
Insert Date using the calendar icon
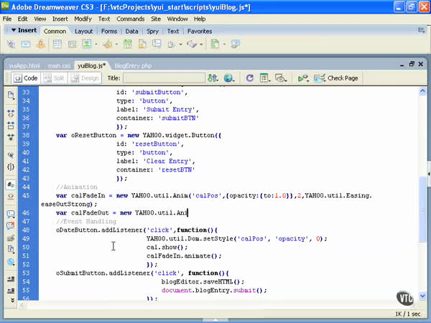pyautogui.click(x=126, y=45)
